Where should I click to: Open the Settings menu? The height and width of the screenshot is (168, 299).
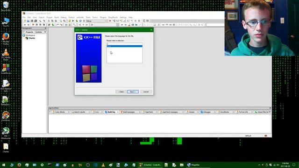pyautogui.click(x=123, y=17)
